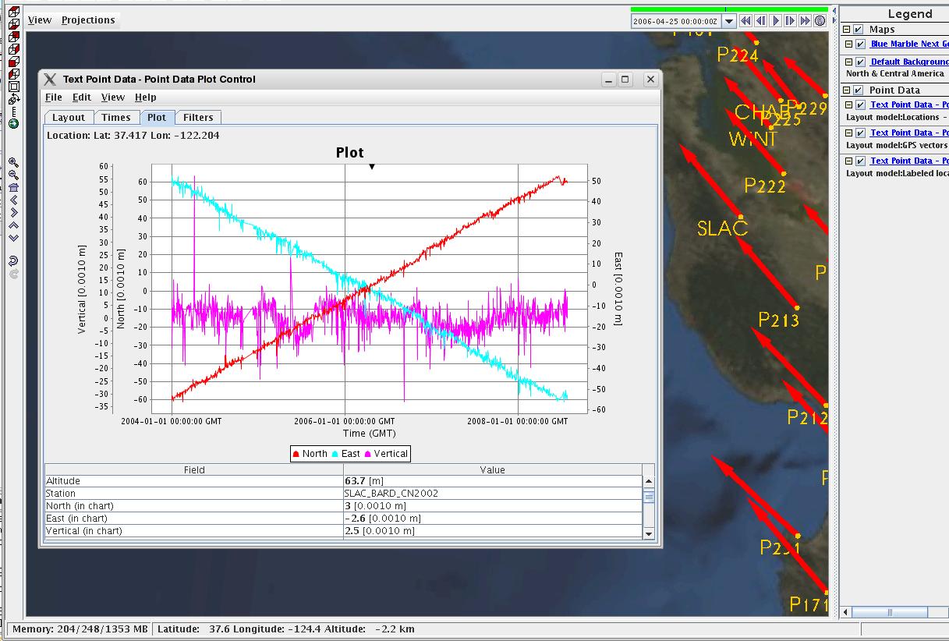
Task: Start the time animation play button
Action: click(x=775, y=21)
